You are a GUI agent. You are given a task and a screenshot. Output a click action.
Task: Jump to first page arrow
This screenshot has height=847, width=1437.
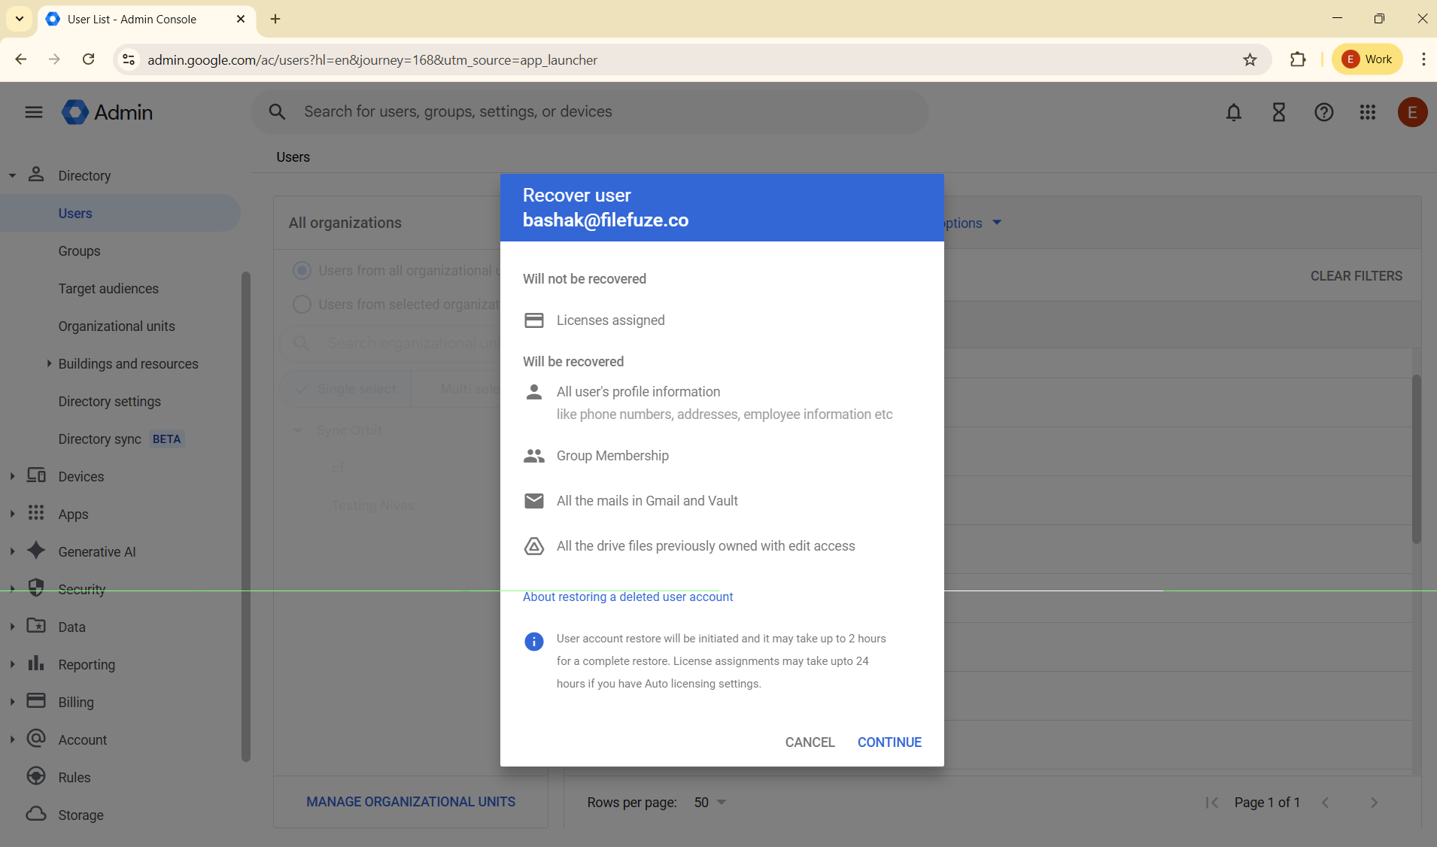click(1212, 803)
